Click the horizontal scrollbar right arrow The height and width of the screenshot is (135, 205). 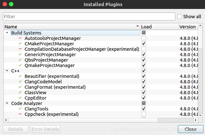point(196,120)
